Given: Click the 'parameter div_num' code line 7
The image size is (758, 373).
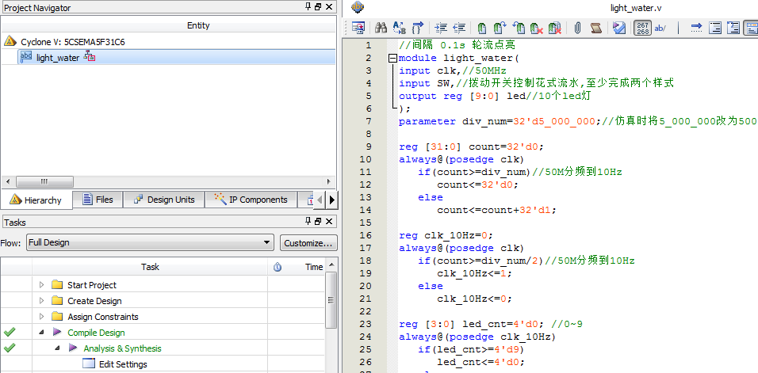Looking at the screenshot, I should 578,121.
